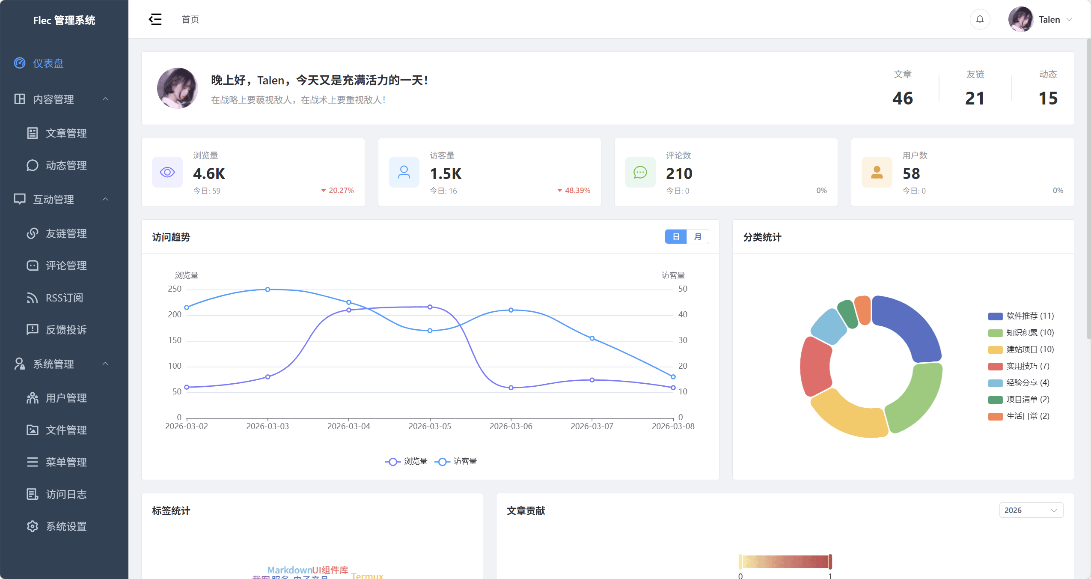Collapse the sidebar with the fold icon

[x=155, y=19]
